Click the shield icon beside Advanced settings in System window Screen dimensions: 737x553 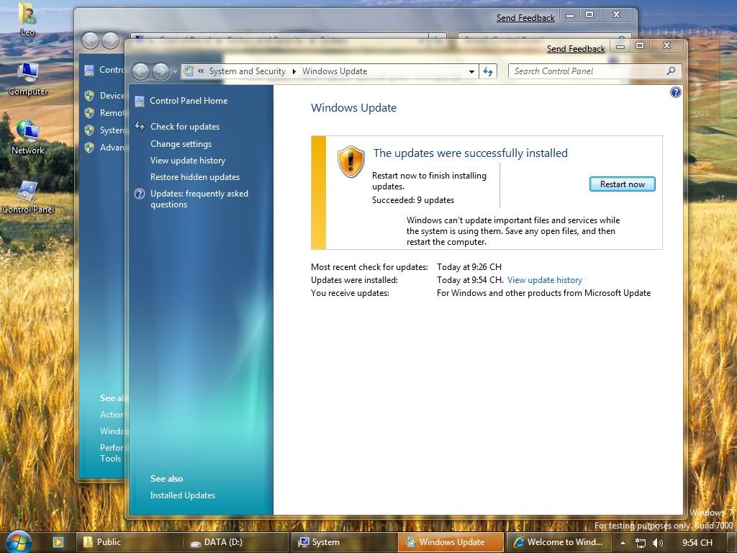pyautogui.click(x=89, y=148)
